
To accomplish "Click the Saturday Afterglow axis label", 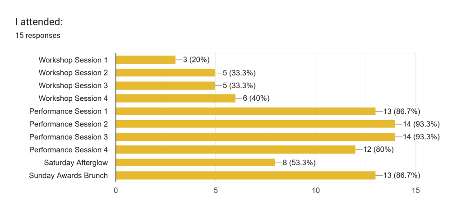I will 76,163.
